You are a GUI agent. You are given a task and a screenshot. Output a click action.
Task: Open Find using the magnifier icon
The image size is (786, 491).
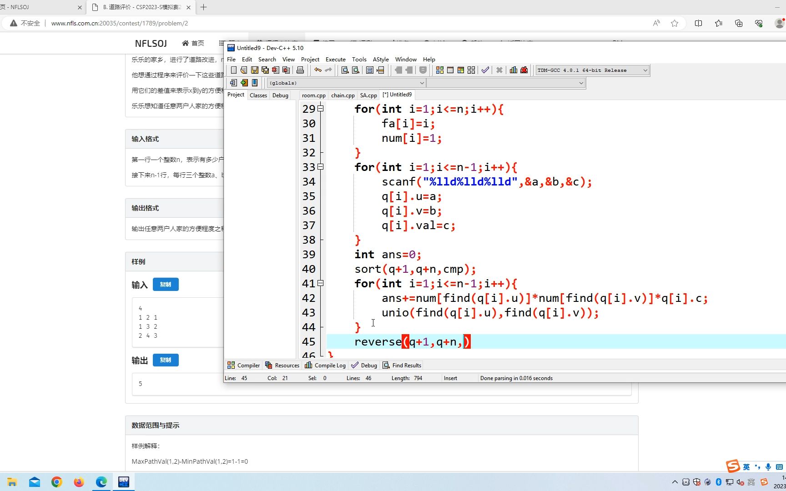[x=345, y=70]
